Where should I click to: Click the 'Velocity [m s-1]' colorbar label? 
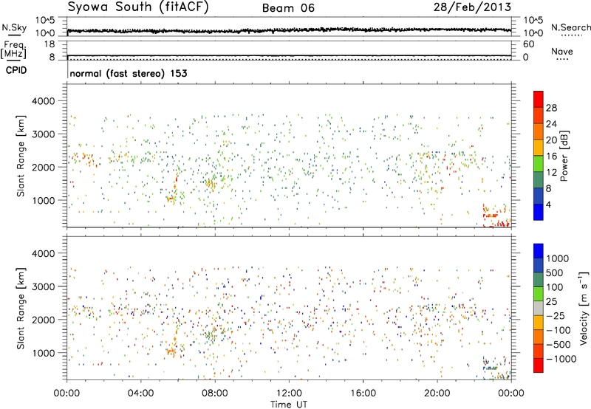pos(584,308)
